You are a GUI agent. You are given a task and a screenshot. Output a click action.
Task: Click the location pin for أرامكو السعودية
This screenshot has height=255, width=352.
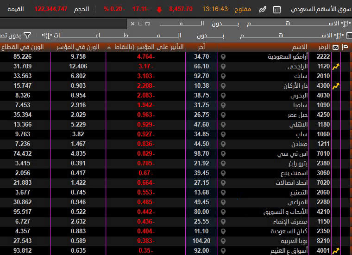point(223,57)
